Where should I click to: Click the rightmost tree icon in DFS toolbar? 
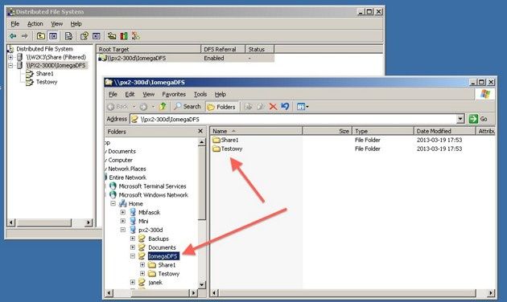[x=135, y=36]
